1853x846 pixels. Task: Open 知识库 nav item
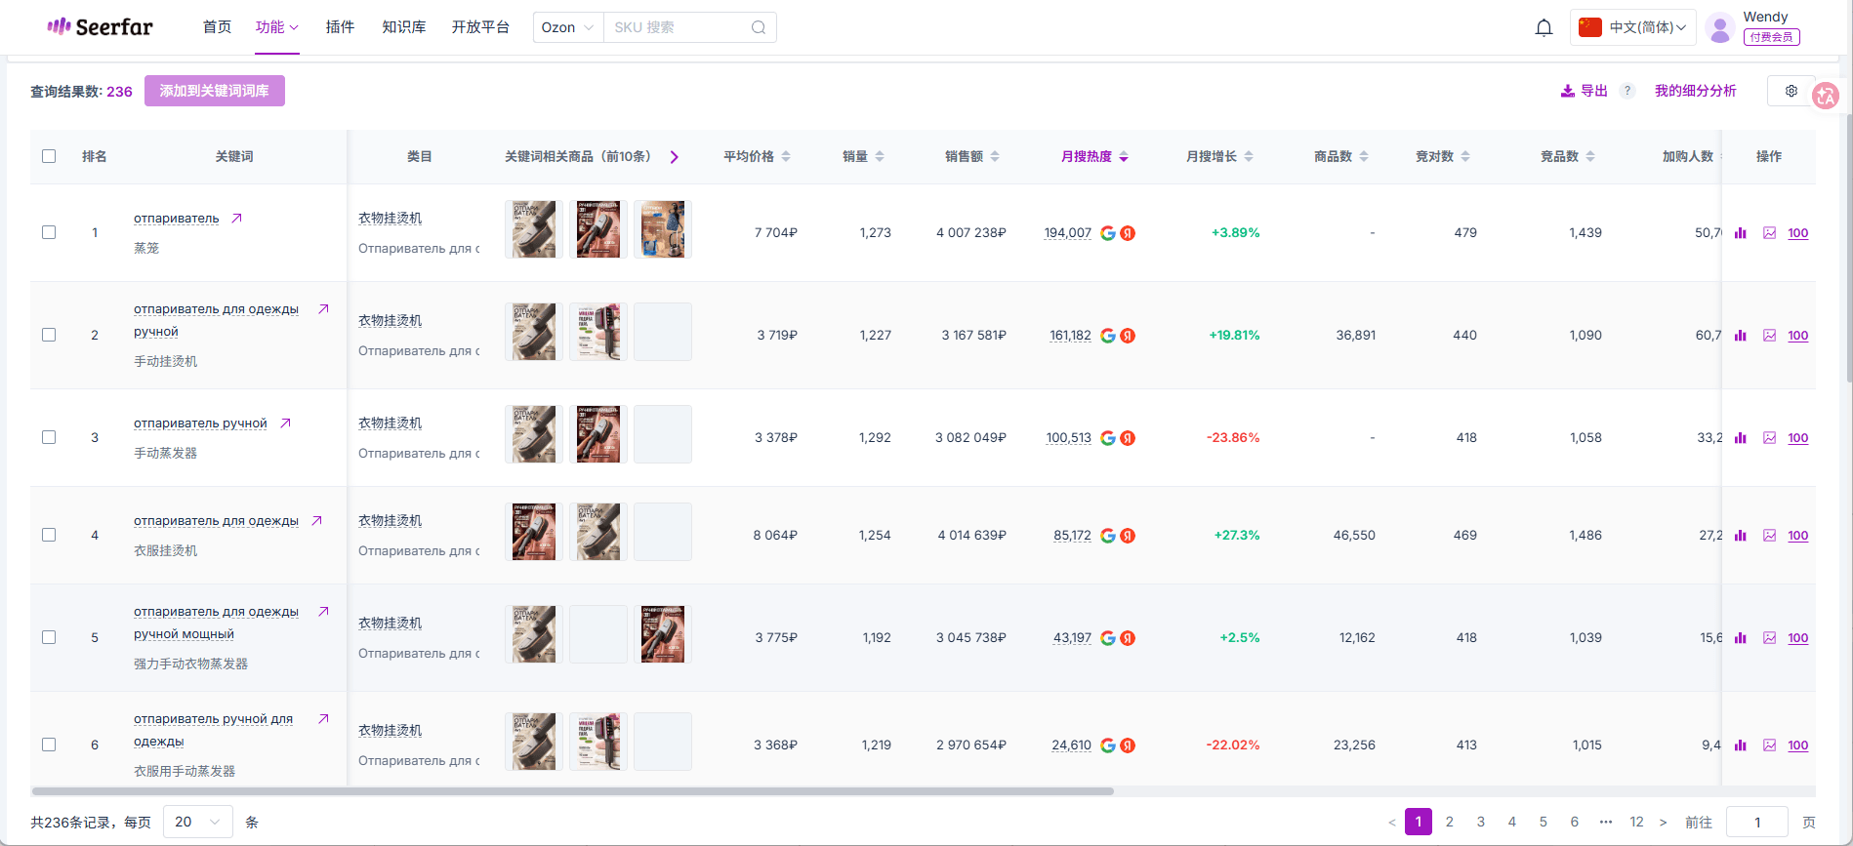[x=404, y=27]
